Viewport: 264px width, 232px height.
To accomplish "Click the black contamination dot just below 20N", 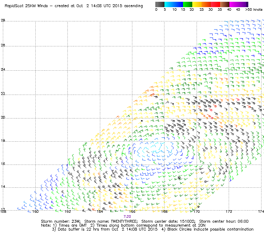I will (x=142, y=121).
